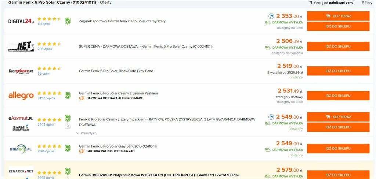Open offer Garmin Fenix 6 Pro Solar, Black/Slate Gray Band
376x179 pixels.
pos(116,71)
